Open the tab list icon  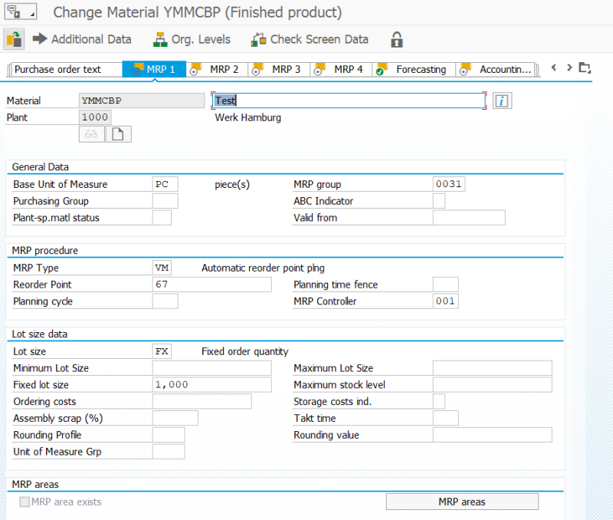click(585, 68)
